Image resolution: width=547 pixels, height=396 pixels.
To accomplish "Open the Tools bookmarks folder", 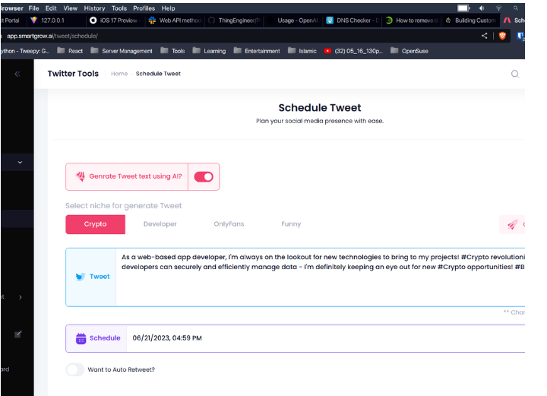I will tap(172, 51).
